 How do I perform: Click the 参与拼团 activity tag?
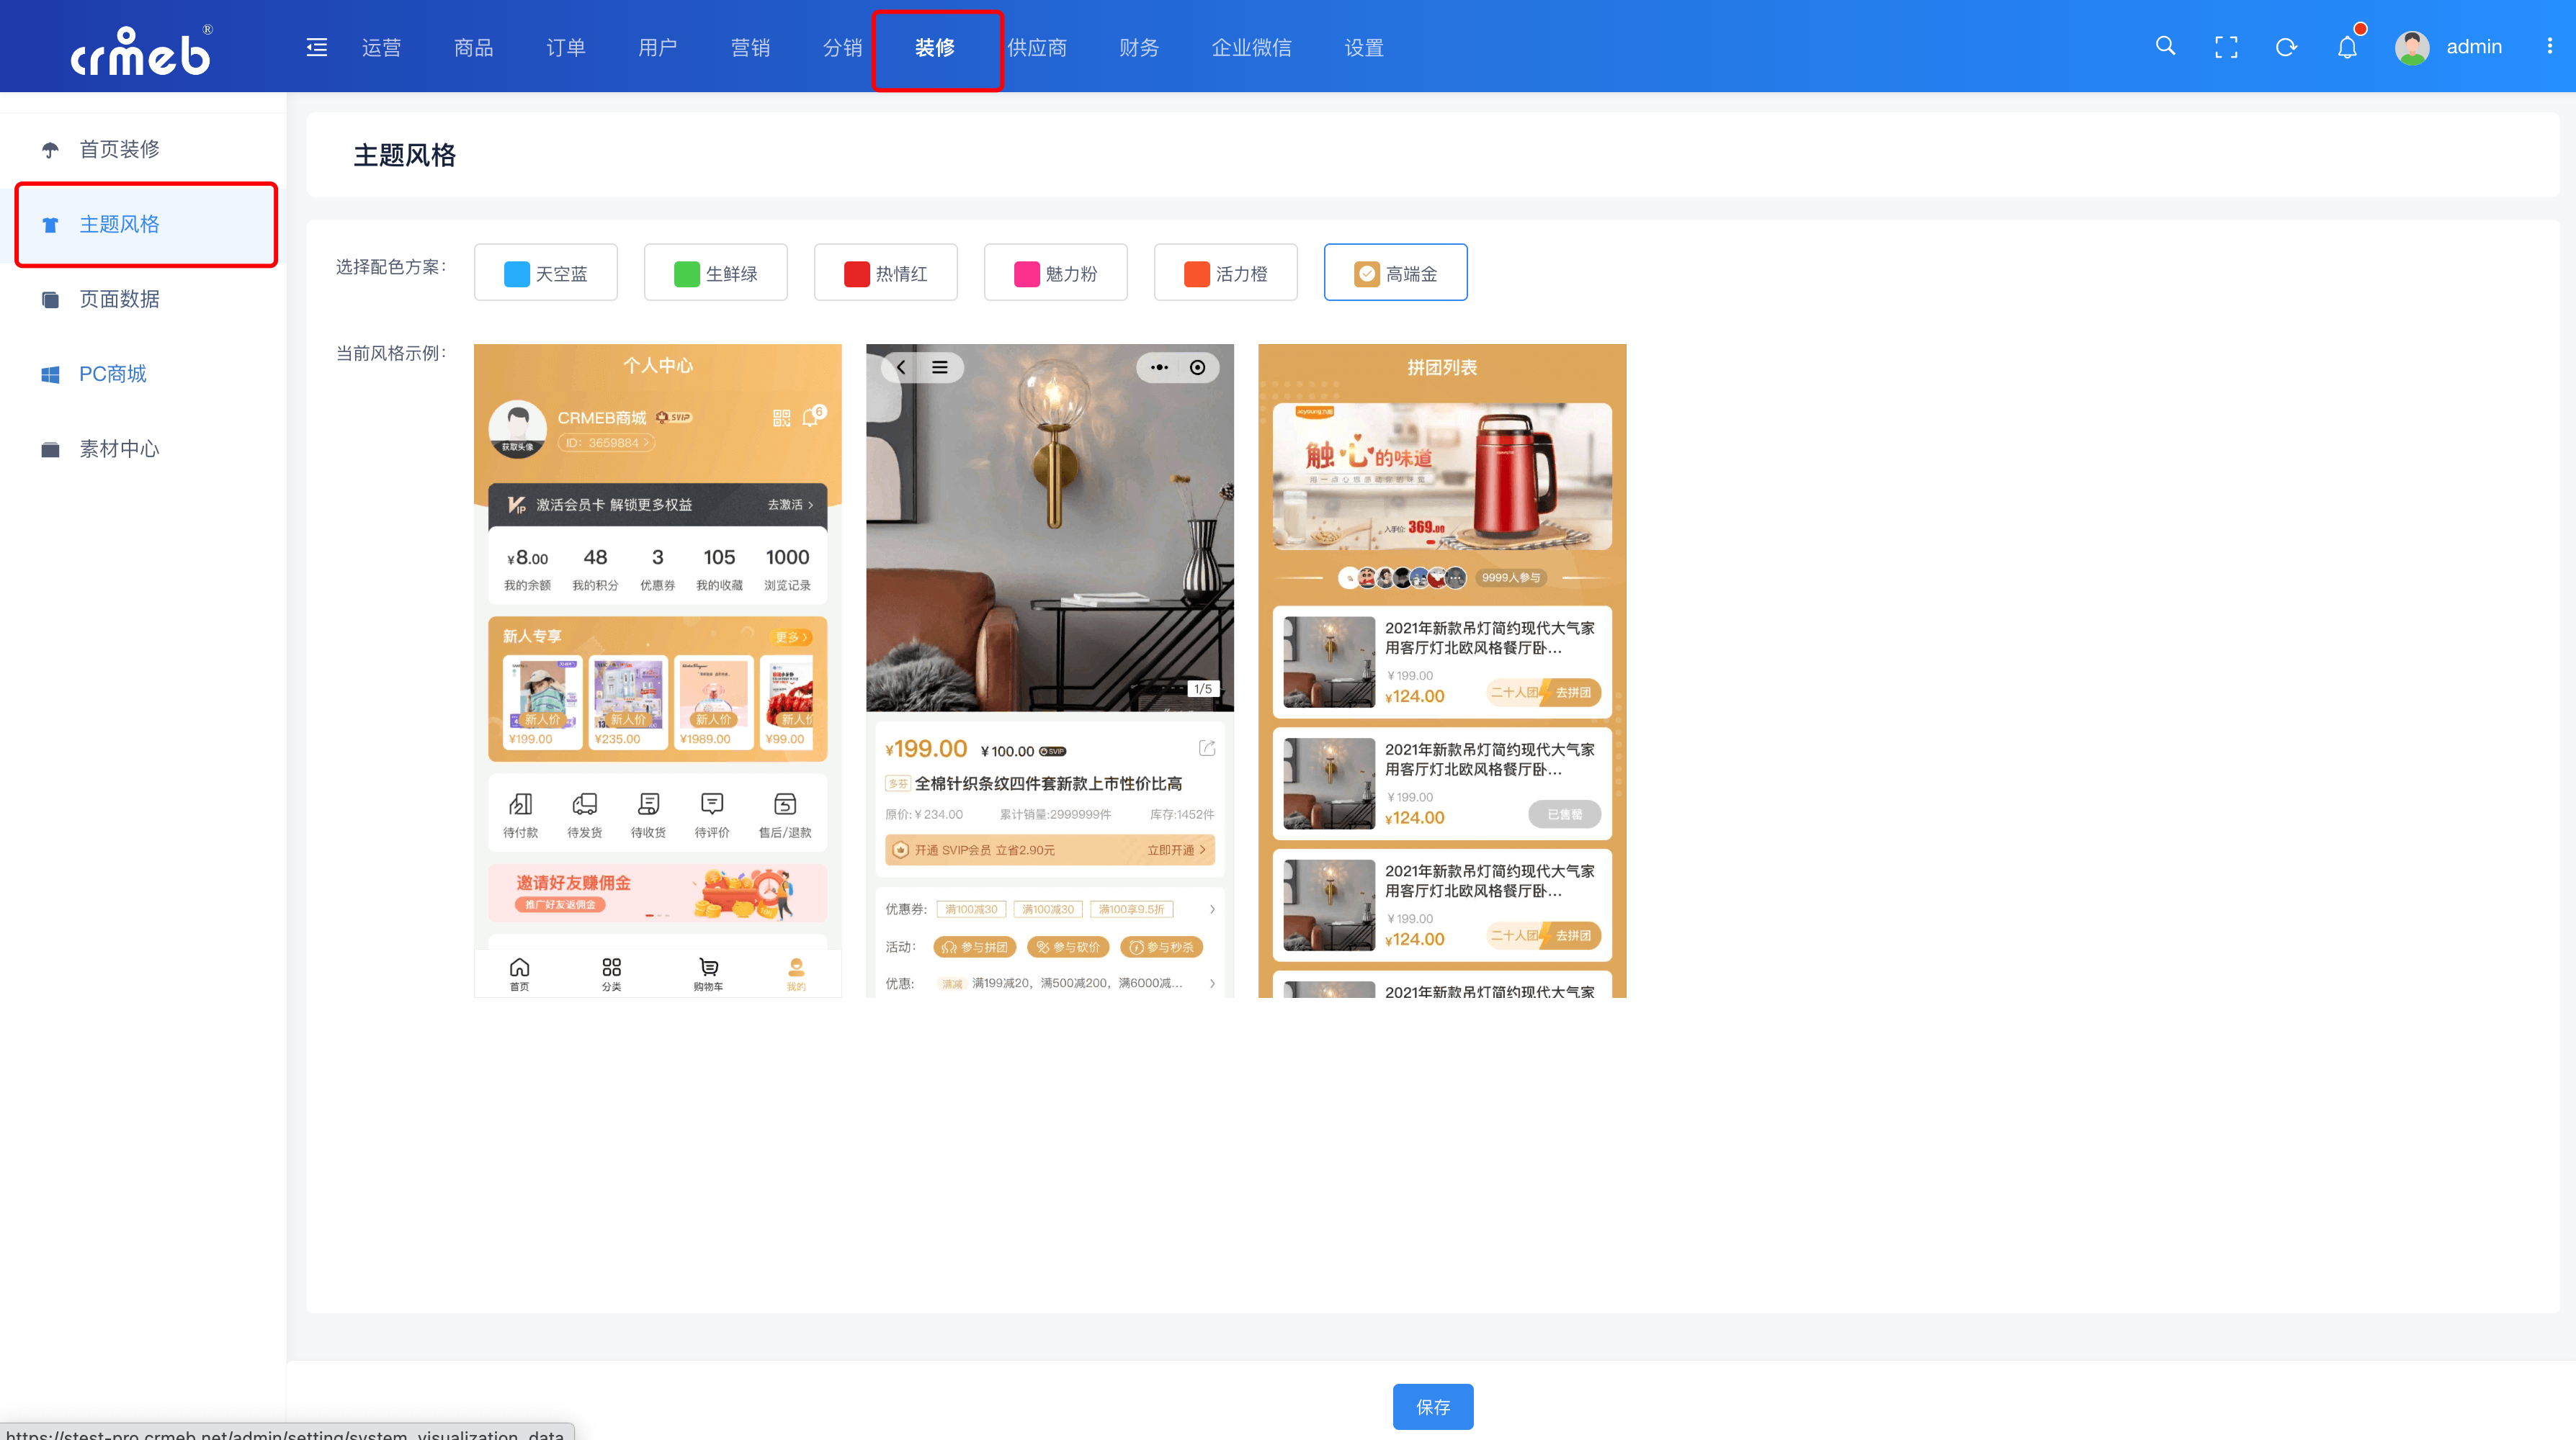[975, 946]
